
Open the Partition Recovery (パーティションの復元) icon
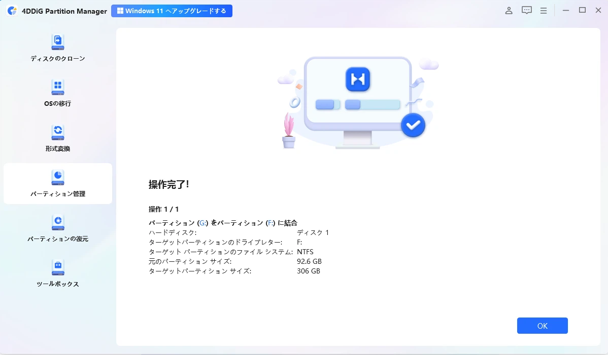[x=58, y=223]
